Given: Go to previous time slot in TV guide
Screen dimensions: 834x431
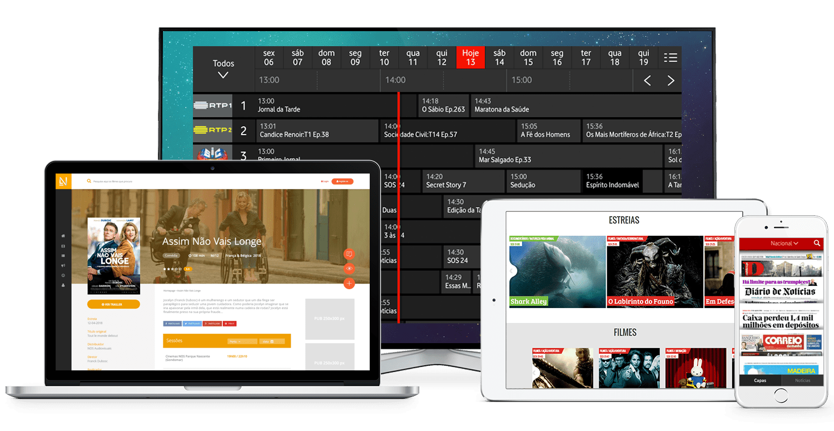Looking at the screenshot, I should [x=647, y=81].
